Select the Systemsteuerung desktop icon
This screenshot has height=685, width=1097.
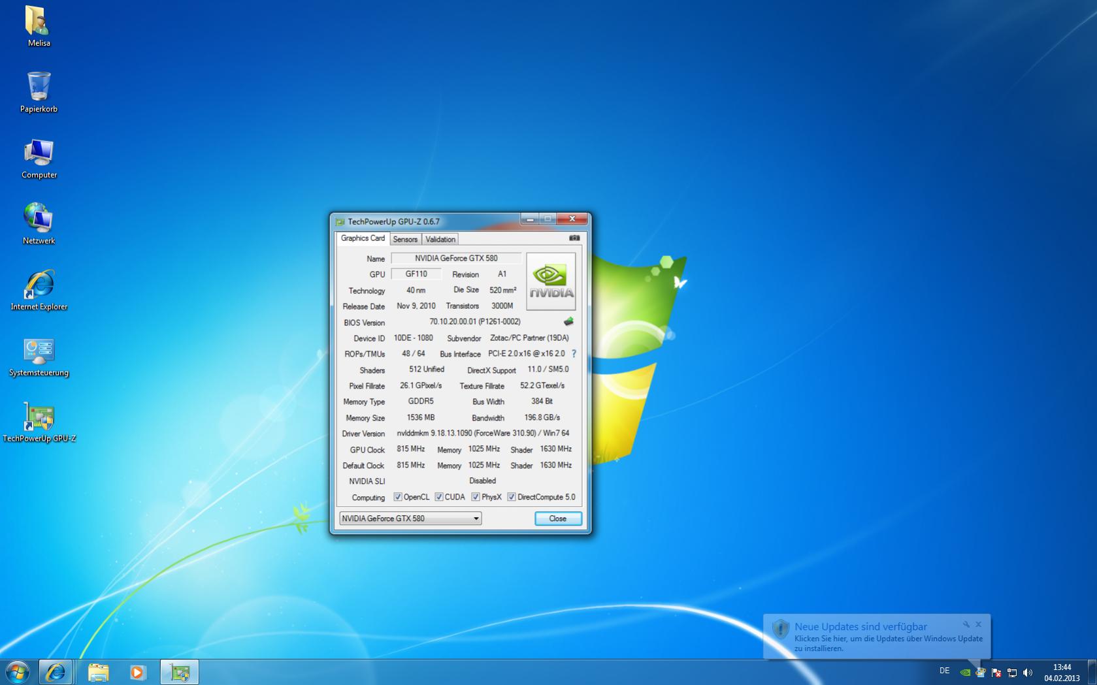click(39, 357)
